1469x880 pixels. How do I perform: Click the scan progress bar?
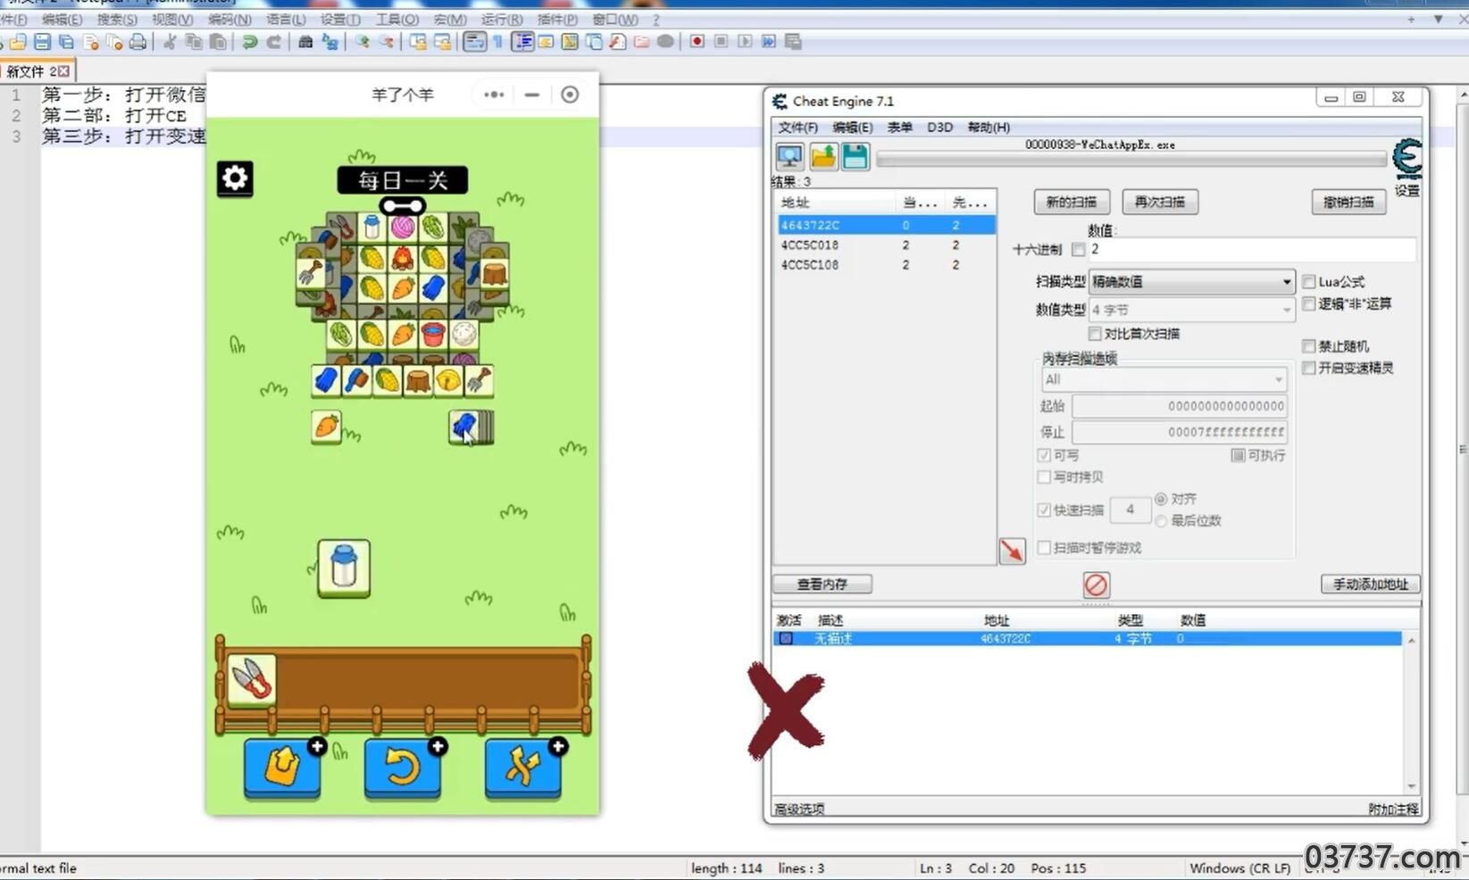coord(1131,159)
